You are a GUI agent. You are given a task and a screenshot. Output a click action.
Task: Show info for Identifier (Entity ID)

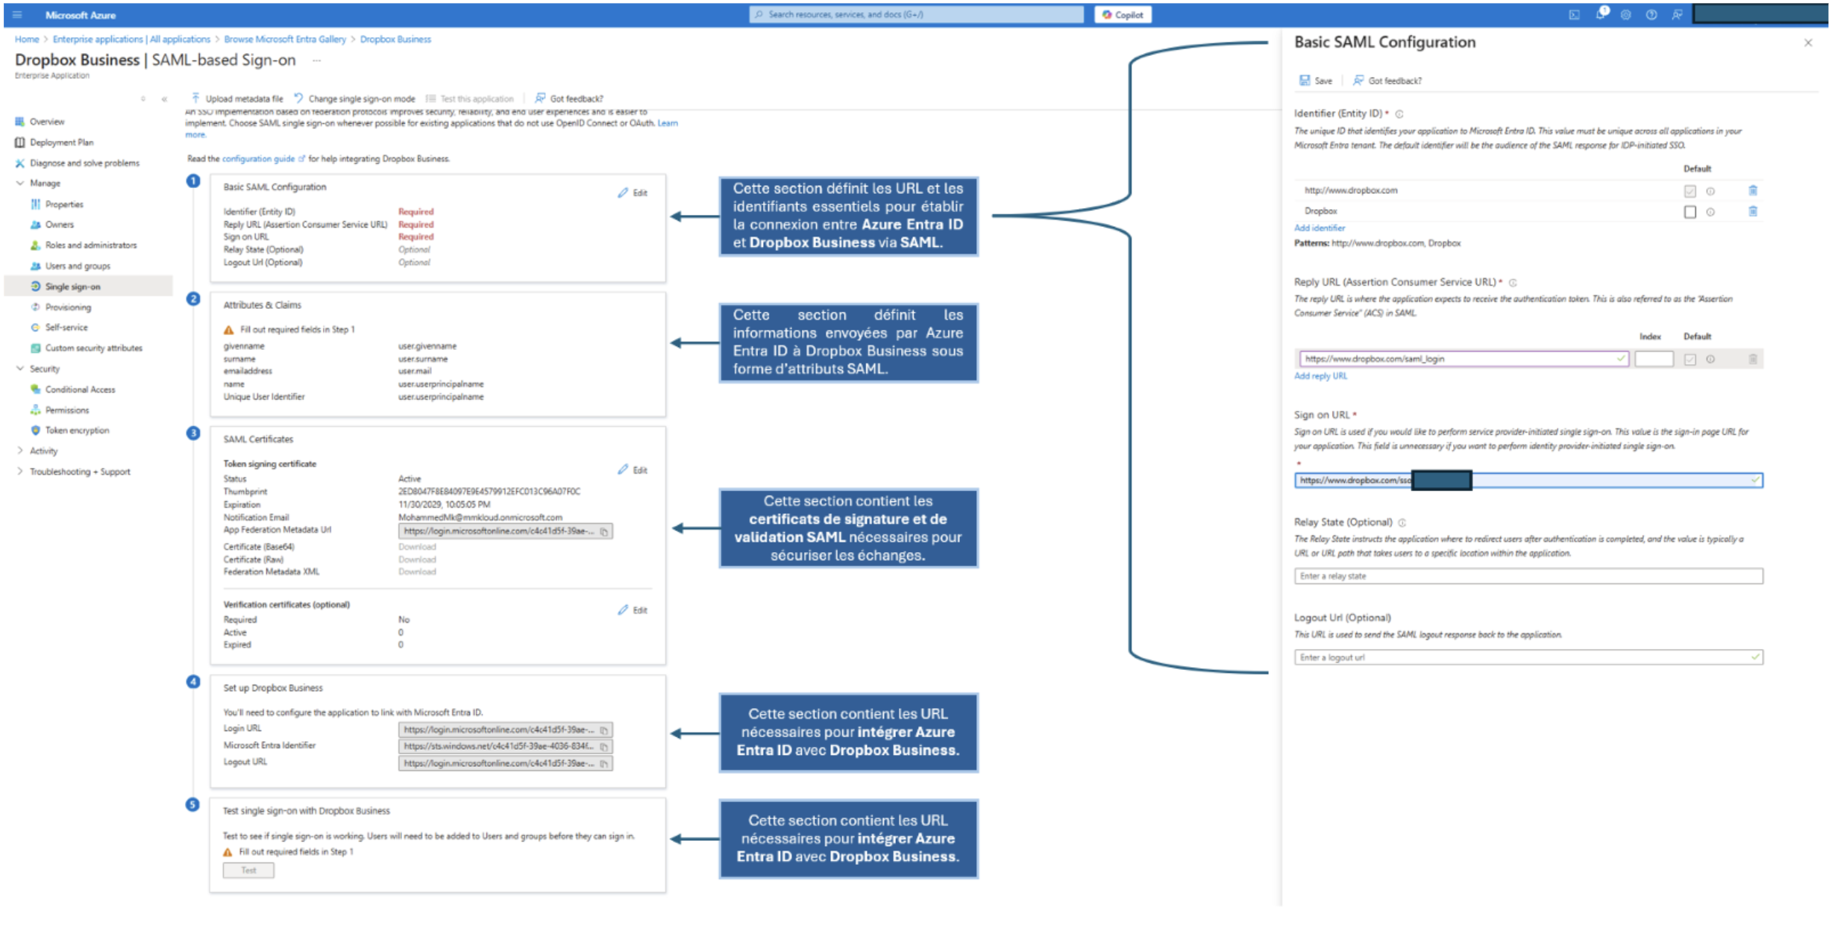[1399, 114]
